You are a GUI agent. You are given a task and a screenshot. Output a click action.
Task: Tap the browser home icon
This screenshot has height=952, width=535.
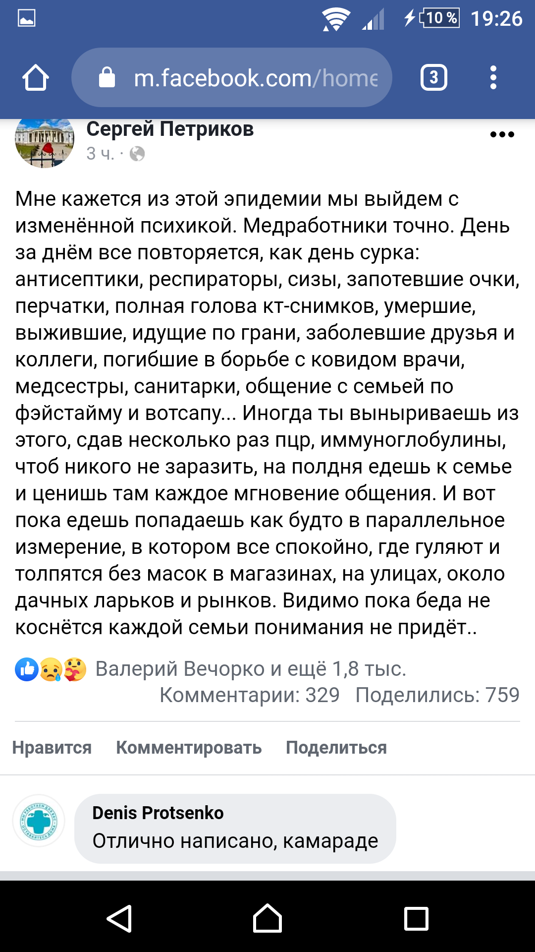click(x=36, y=78)
